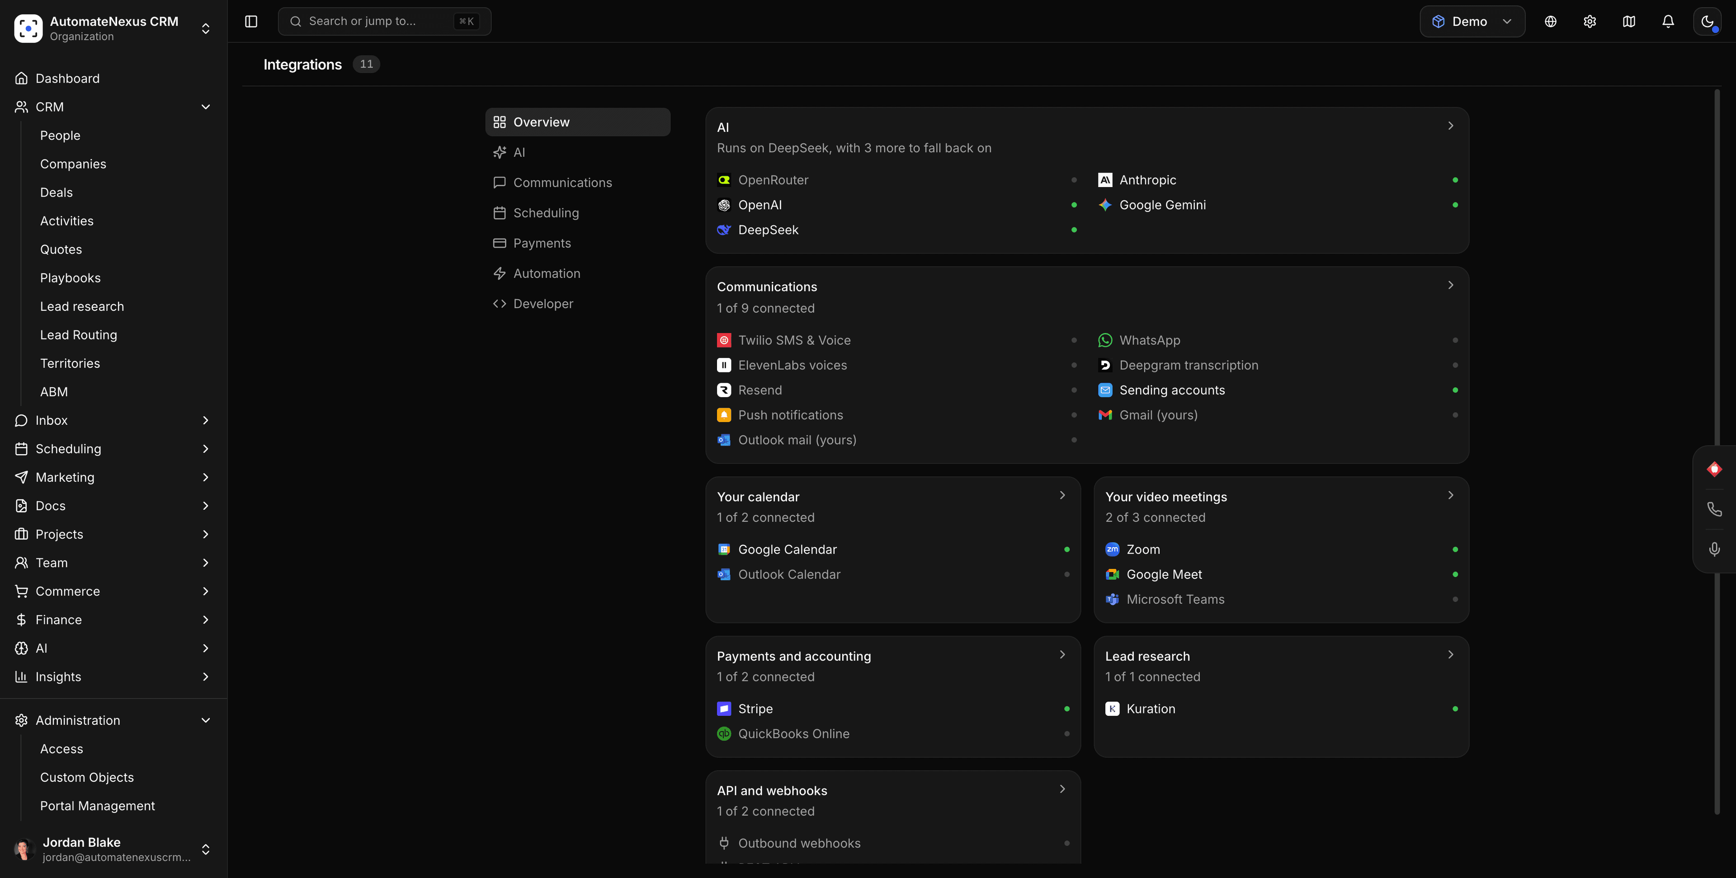This screenshot has width=1736, height=878.
Task: Click the OpenAI logo icon
Action: click(x=724, y=205)
